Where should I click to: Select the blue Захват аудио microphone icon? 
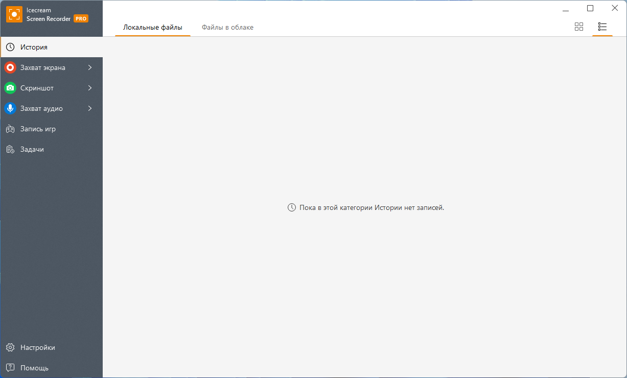coord(10,108)
